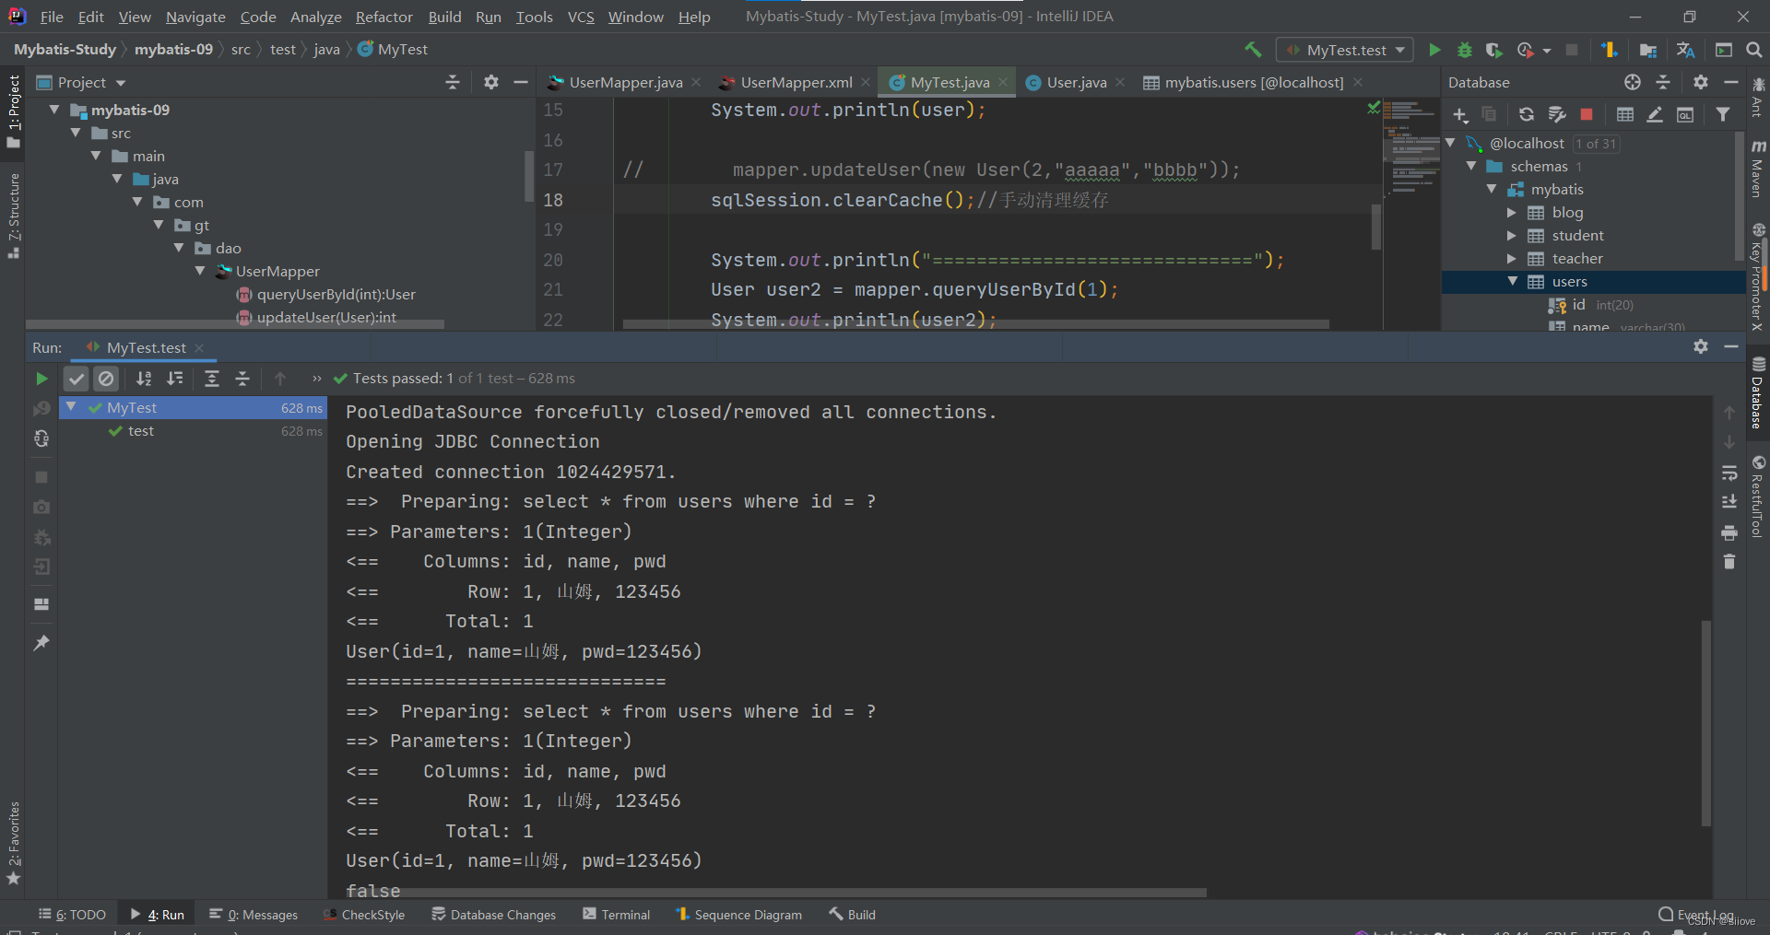Toggle show ignored tests button
The image size is (1770, 935).
106,379
